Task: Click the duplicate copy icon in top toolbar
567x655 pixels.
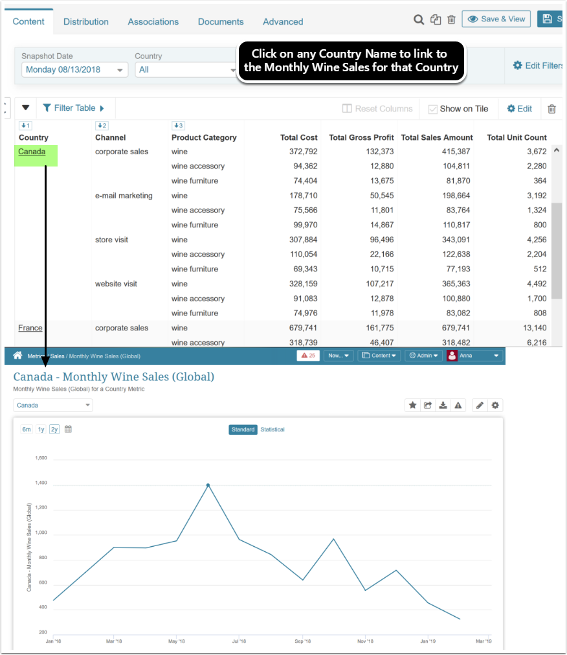Action: coord(436,19)
